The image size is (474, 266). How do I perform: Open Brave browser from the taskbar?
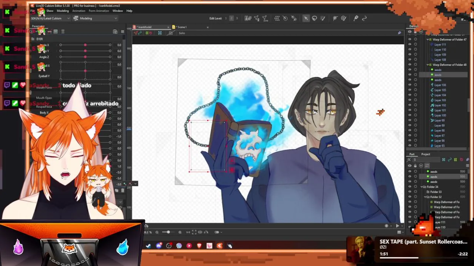click(x=199, y=246)
